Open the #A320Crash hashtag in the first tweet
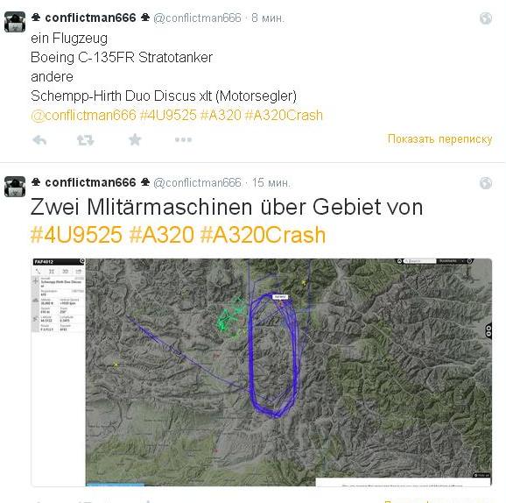The image size is (506, 503). pyautogui.click(x=284, y=115)
